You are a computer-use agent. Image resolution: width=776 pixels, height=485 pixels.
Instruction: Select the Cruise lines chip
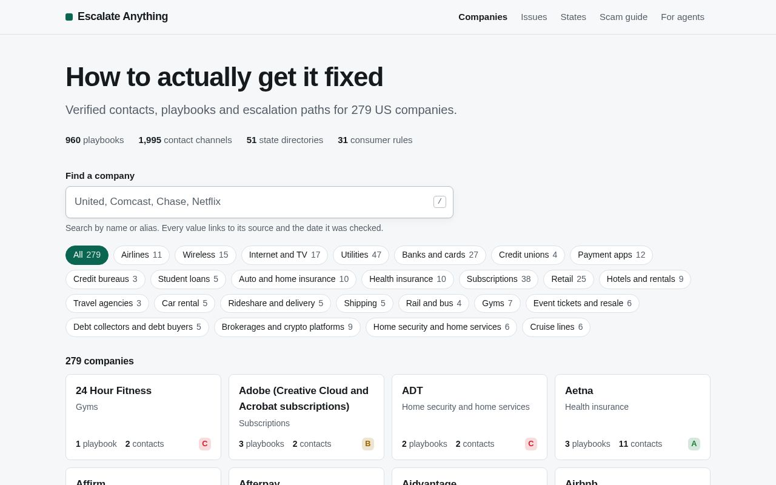click(556, 327)
